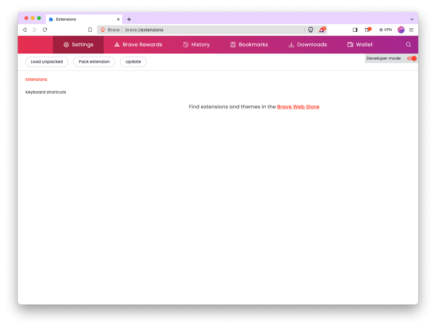Go back using the back arrow
The image size is (436, 328).
(x=25, y=30)
